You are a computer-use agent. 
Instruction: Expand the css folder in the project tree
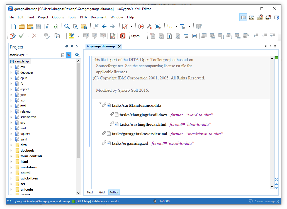[11, 67]
